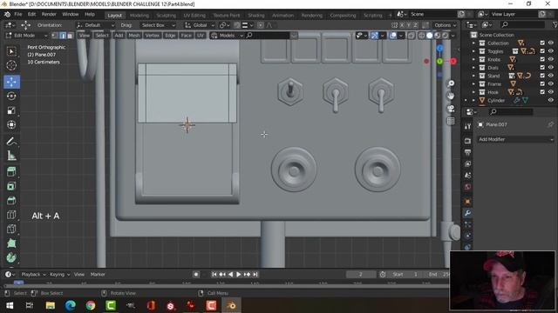Open File Explorer from the taskbar
This screenshot has height=313, width=558.
tap(51, 305)
